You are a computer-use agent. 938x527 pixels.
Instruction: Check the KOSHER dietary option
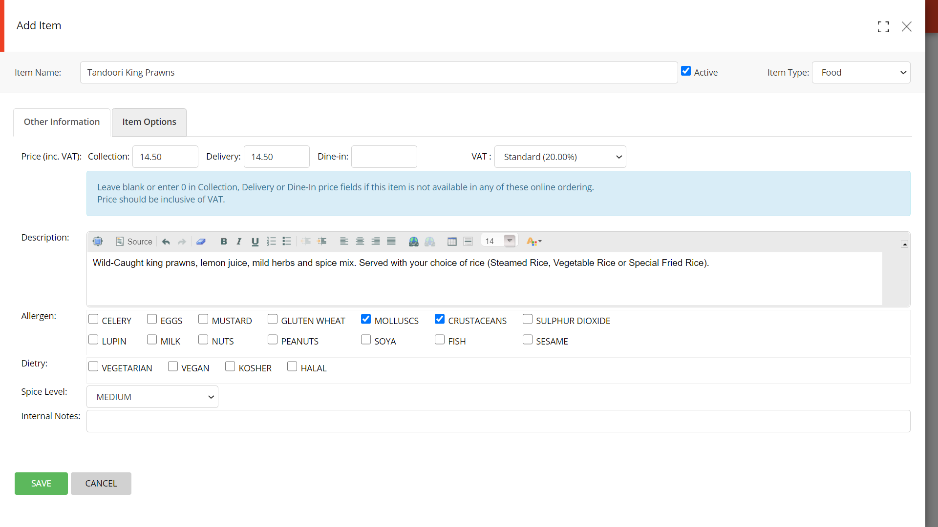pos(230,366)
